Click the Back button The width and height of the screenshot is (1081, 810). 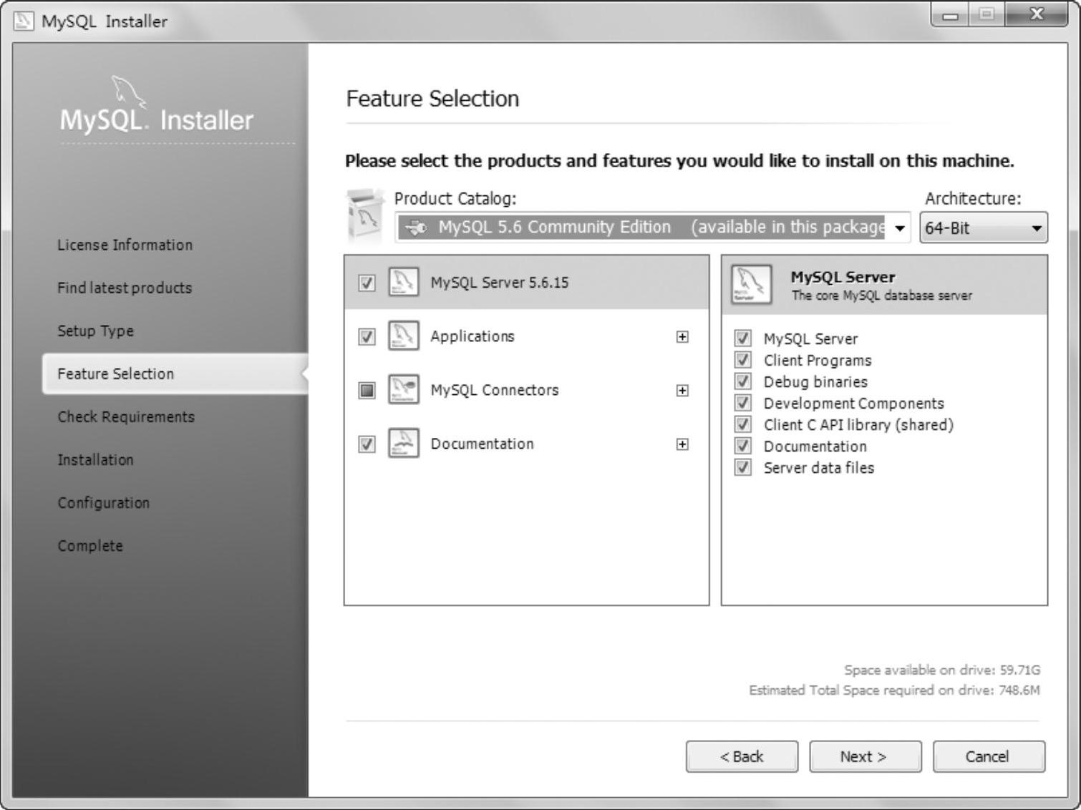[x=742, y=756]
